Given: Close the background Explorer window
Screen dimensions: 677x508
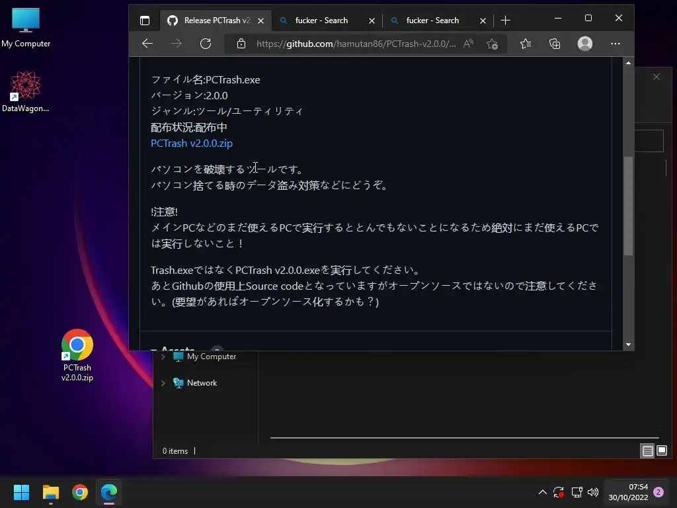Looking at the screenshot, I should (x=657, y=77).
